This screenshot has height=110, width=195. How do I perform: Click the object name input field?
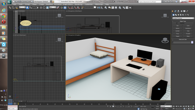click(182, 42)
